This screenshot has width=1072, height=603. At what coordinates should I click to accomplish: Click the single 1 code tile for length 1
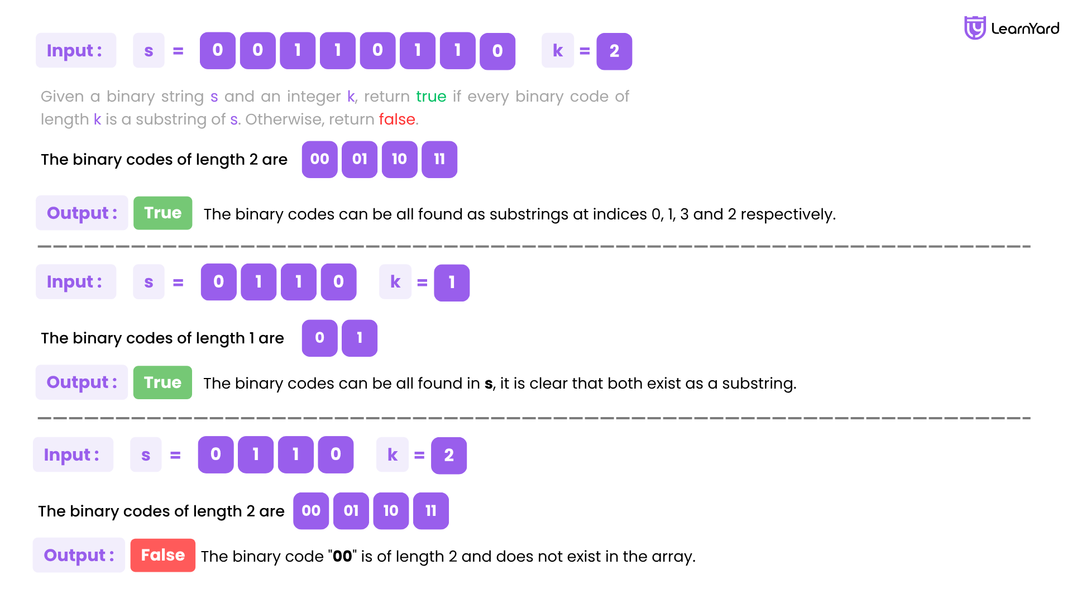tap(360, 338)
